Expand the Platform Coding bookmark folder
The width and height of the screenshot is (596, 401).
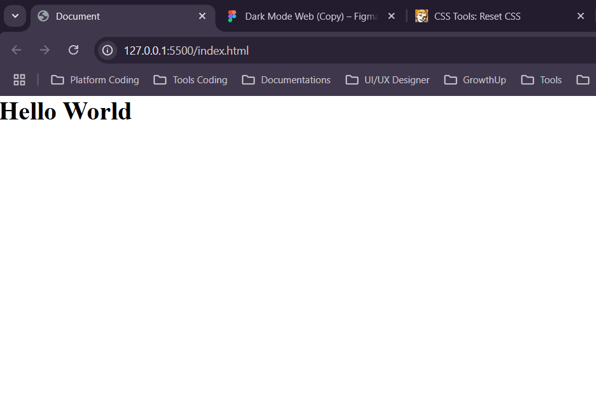95,79
